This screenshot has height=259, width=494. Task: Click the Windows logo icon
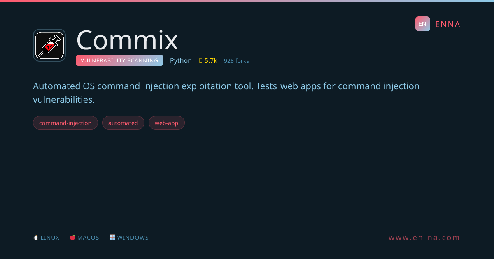[112, 238]
